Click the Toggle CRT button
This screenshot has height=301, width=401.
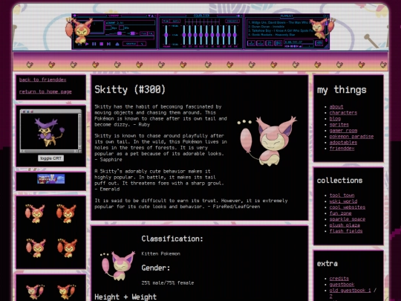click(51, 158)
